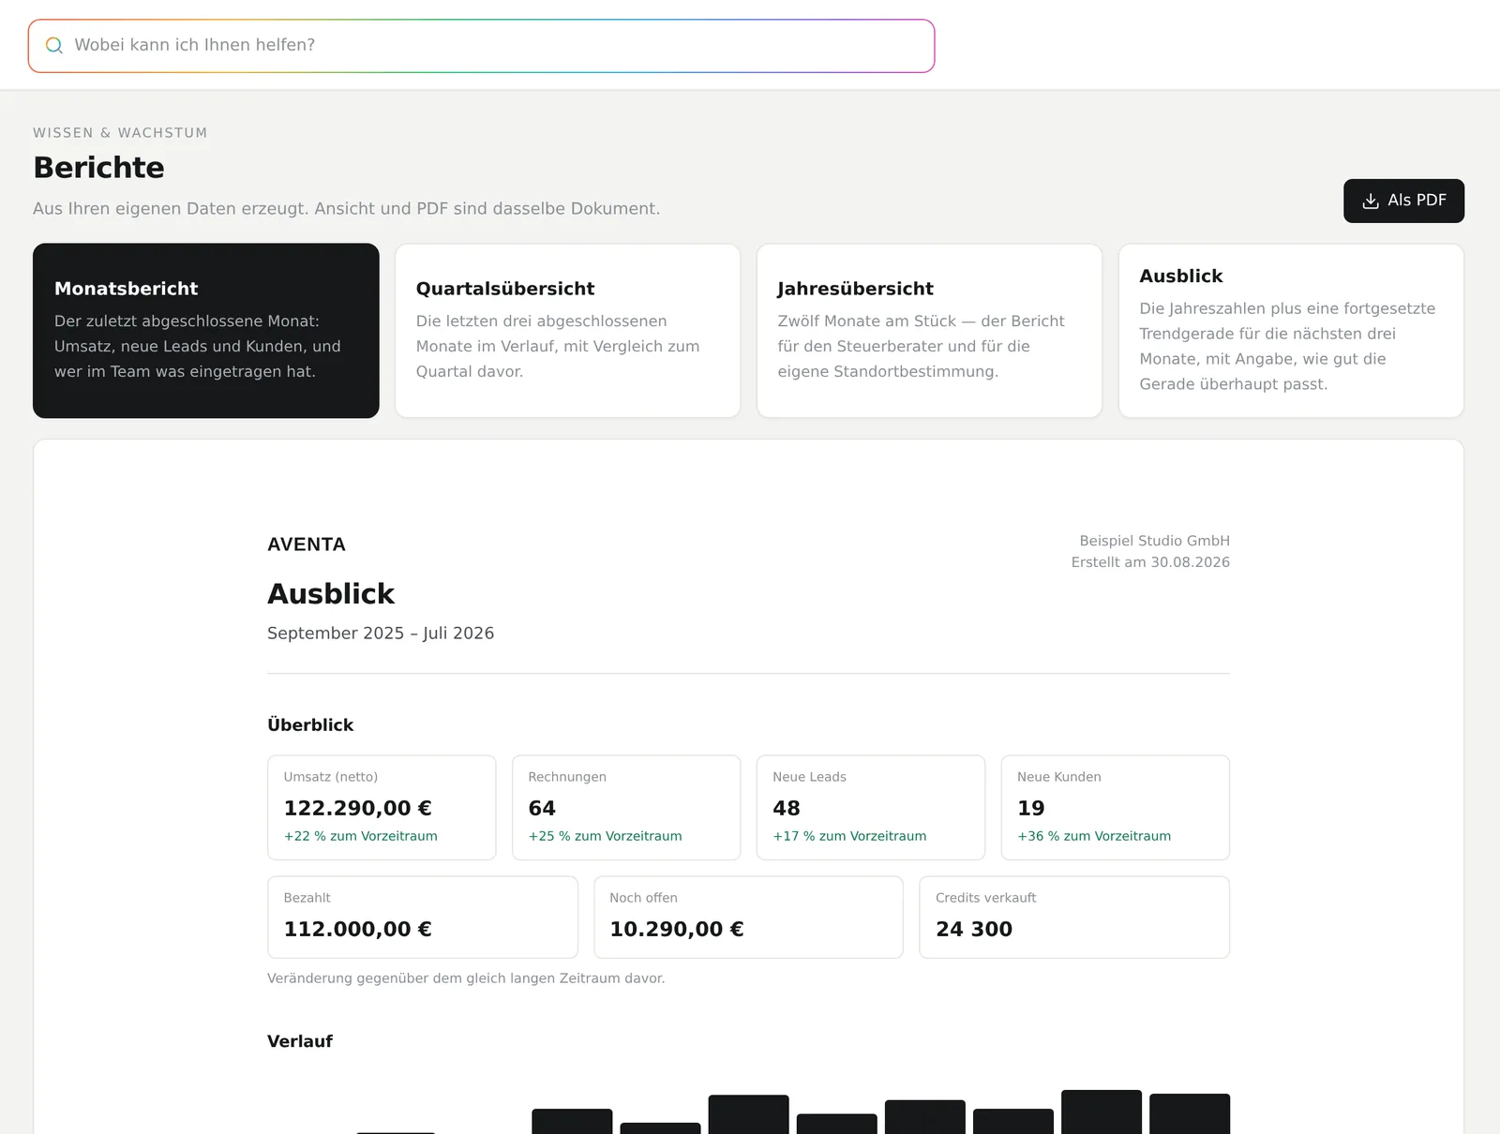Click the search magnifier icon
Viewport: 1500px width, 1134px height.
click(x=54, y=45)
